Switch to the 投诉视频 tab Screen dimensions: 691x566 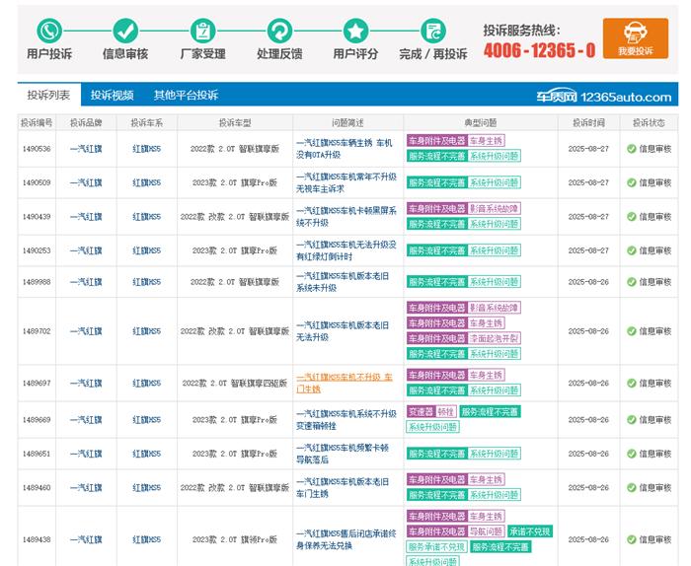[x=112, y=96]
